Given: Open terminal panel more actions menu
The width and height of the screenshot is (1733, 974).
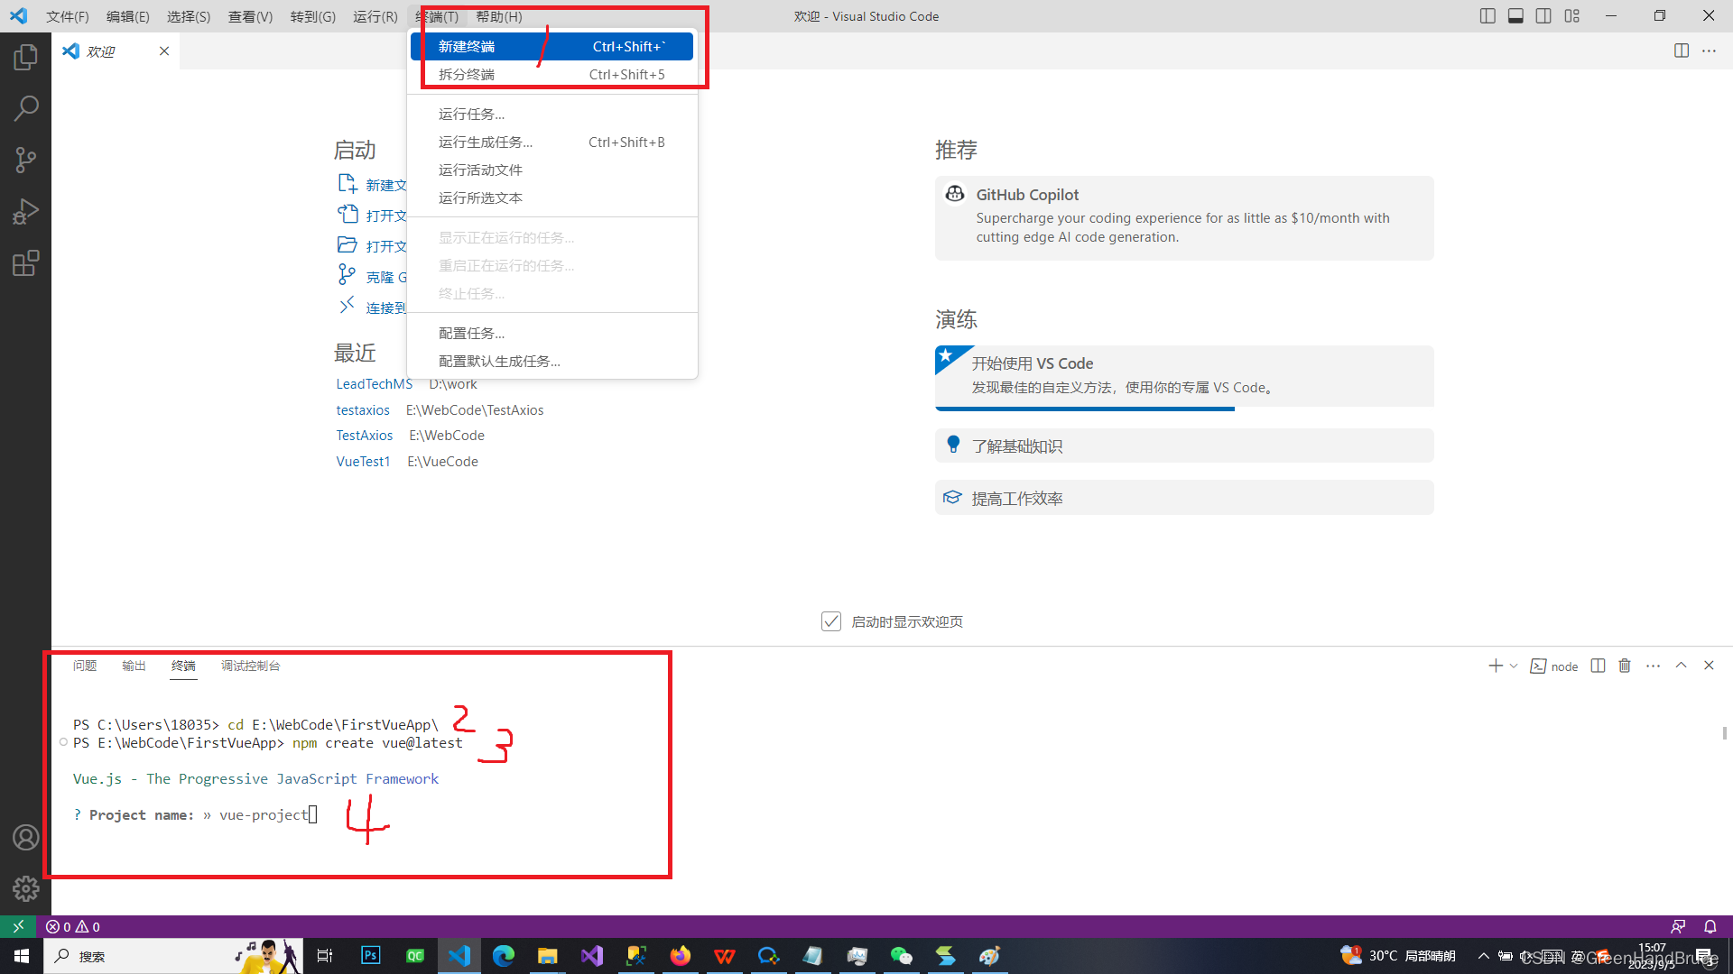Looking at the screenshot, I should tap(1653, 666).
